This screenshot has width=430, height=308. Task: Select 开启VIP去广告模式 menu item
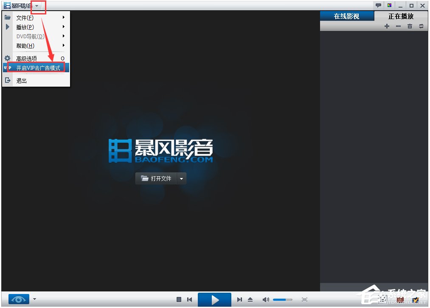[36, 68]
